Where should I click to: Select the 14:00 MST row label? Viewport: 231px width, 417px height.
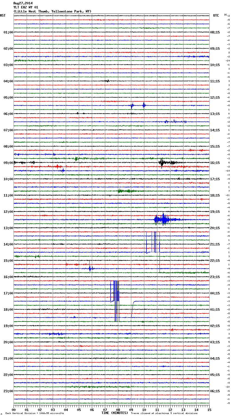click(8, 244)
